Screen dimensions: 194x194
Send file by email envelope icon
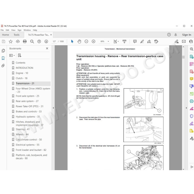click(184, 42)
